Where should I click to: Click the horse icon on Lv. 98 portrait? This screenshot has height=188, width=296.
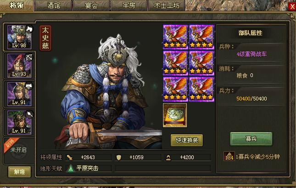[29, 29]
